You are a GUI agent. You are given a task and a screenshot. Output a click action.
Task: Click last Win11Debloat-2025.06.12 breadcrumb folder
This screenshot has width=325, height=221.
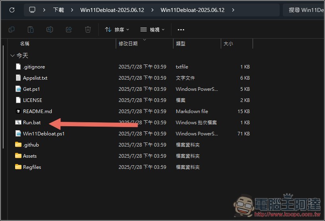pos(193,10)
